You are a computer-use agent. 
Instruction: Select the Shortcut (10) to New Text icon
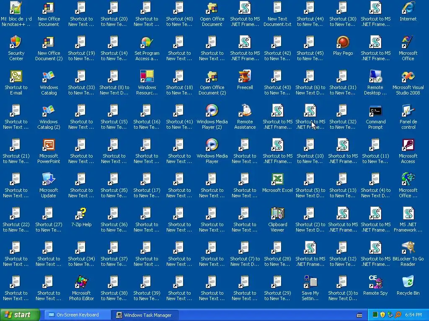click(310, 150)
